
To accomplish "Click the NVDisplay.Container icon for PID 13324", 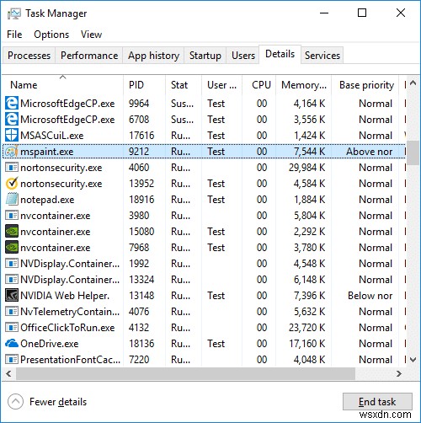I will point(12,280).
